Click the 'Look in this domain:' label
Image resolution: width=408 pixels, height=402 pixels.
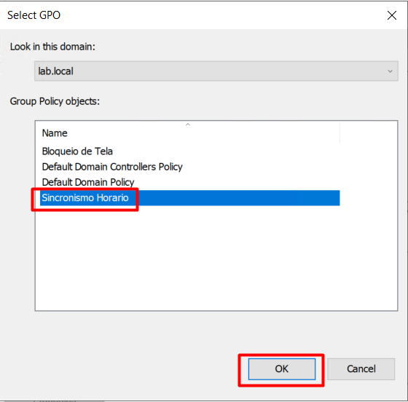(52, 47)
